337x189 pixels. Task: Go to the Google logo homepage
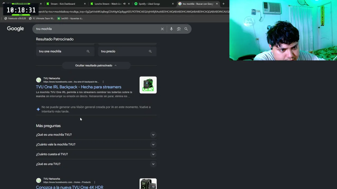(x=16, y=29)
